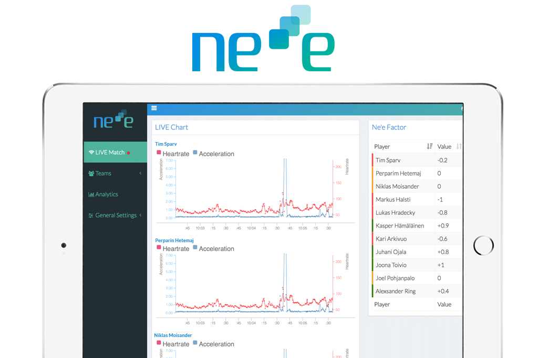
Task: Select Perparim Hetemaj row in the table
Action: coord(417,173)
